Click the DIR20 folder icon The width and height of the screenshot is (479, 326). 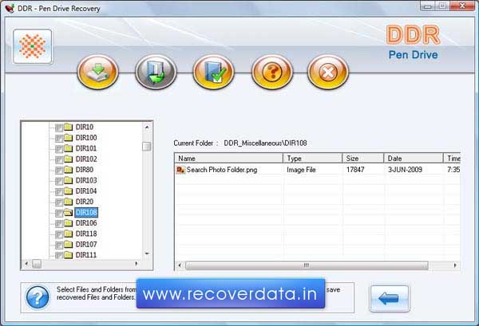click(x=69, y=202)
